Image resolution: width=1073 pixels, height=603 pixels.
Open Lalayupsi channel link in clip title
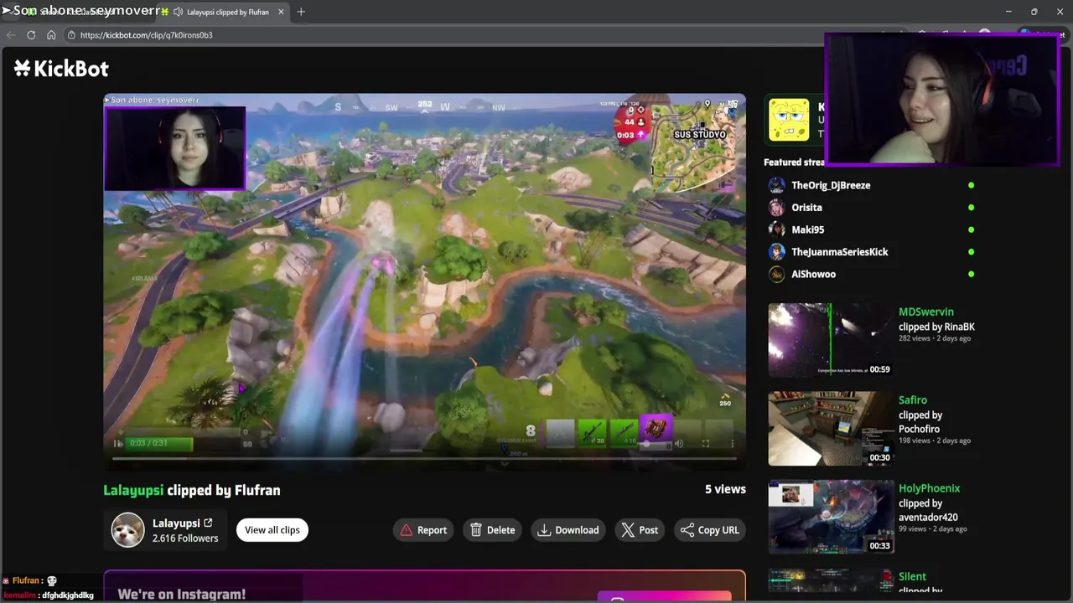[x=133, y=490]
